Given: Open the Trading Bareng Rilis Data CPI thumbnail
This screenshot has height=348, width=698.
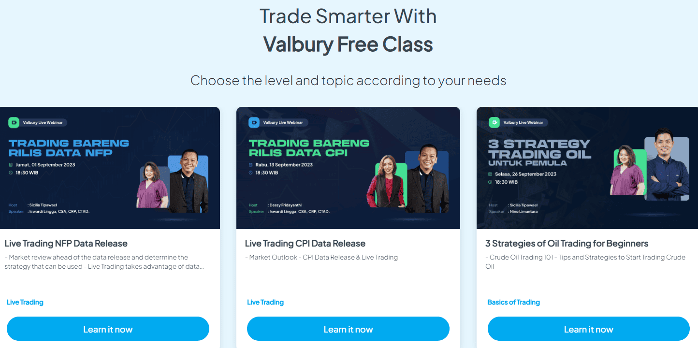Looking at the screenshot, I should [x=348, y=168].
